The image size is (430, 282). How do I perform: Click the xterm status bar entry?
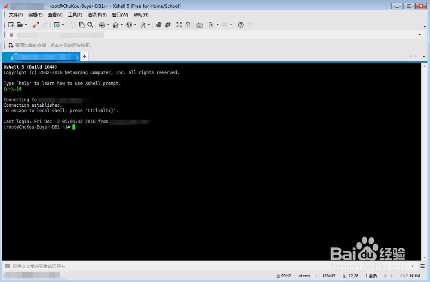(304, 276)
